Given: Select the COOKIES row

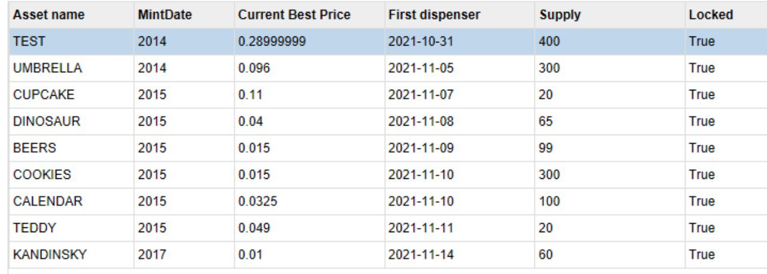Looking at the screenshot, I should click(388, 175).
